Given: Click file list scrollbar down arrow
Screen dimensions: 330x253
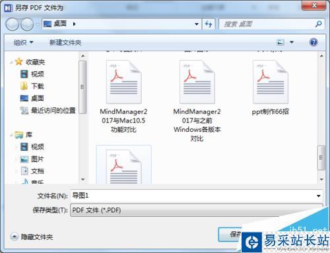Looking at the screenshot, I should click(x=321, y=179).
